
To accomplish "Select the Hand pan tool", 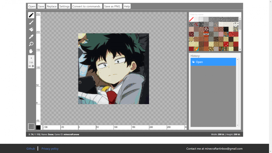I will 31,51.
